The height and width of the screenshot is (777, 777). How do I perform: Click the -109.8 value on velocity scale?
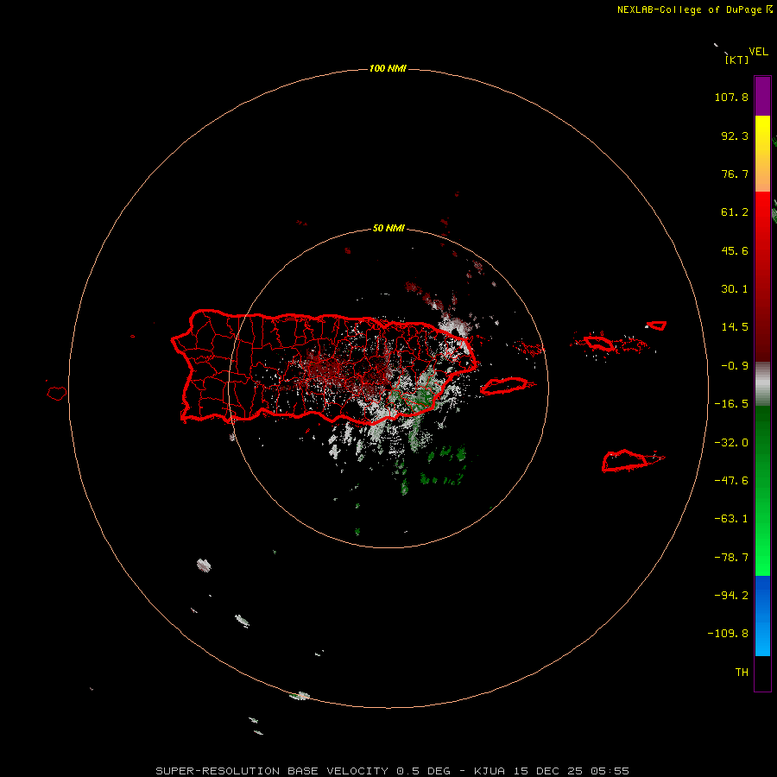[728, 634]
